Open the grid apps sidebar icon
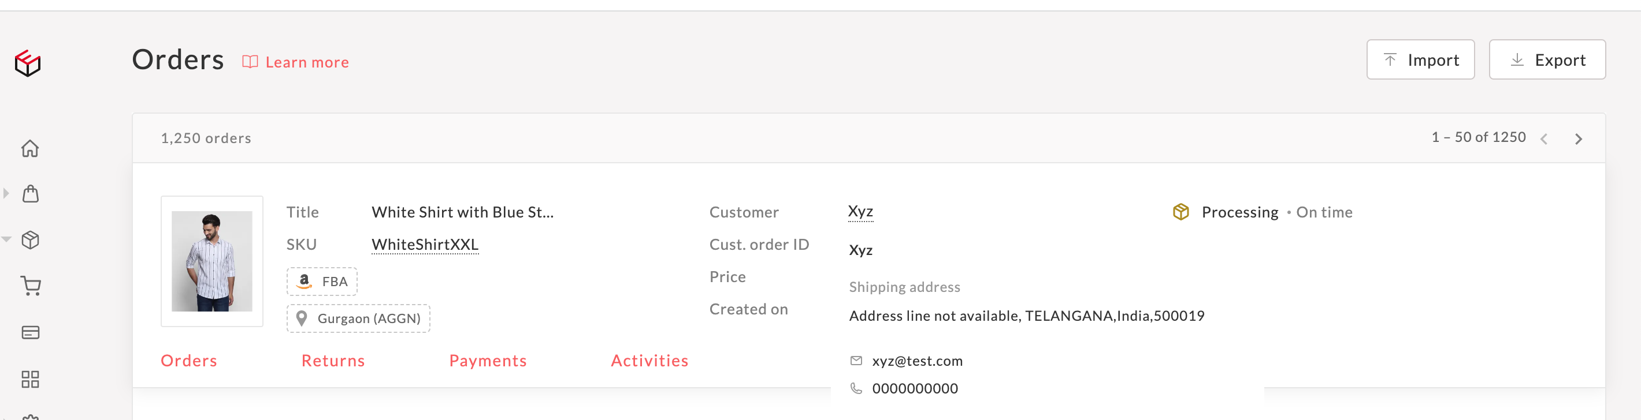 point(31,379)
